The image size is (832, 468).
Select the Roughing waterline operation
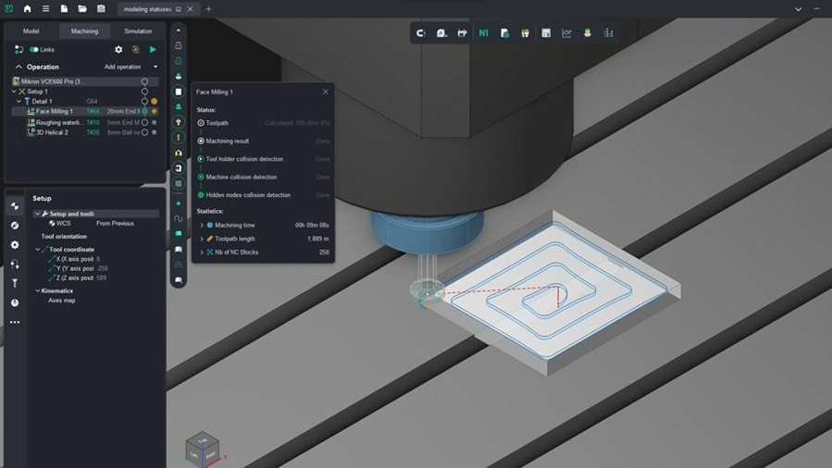click(x=60, y=122)
